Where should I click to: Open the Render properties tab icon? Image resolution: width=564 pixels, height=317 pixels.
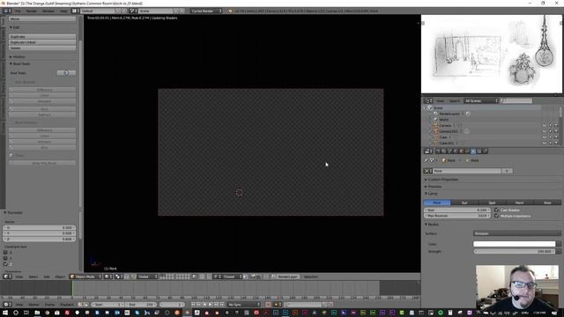[x=438, y=151]
